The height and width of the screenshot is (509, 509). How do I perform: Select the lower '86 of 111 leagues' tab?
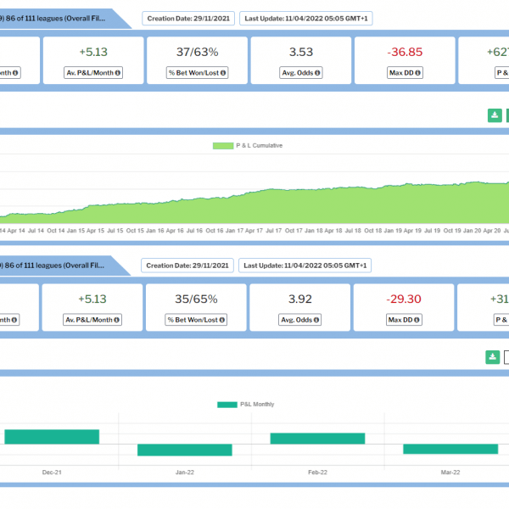pyautogui.click(x=61, y=266)
